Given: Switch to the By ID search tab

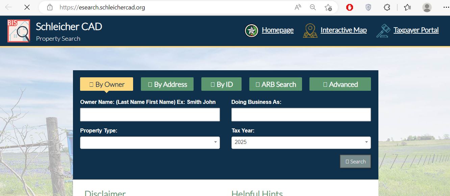Looking at the screenshot, I should 221,84.
